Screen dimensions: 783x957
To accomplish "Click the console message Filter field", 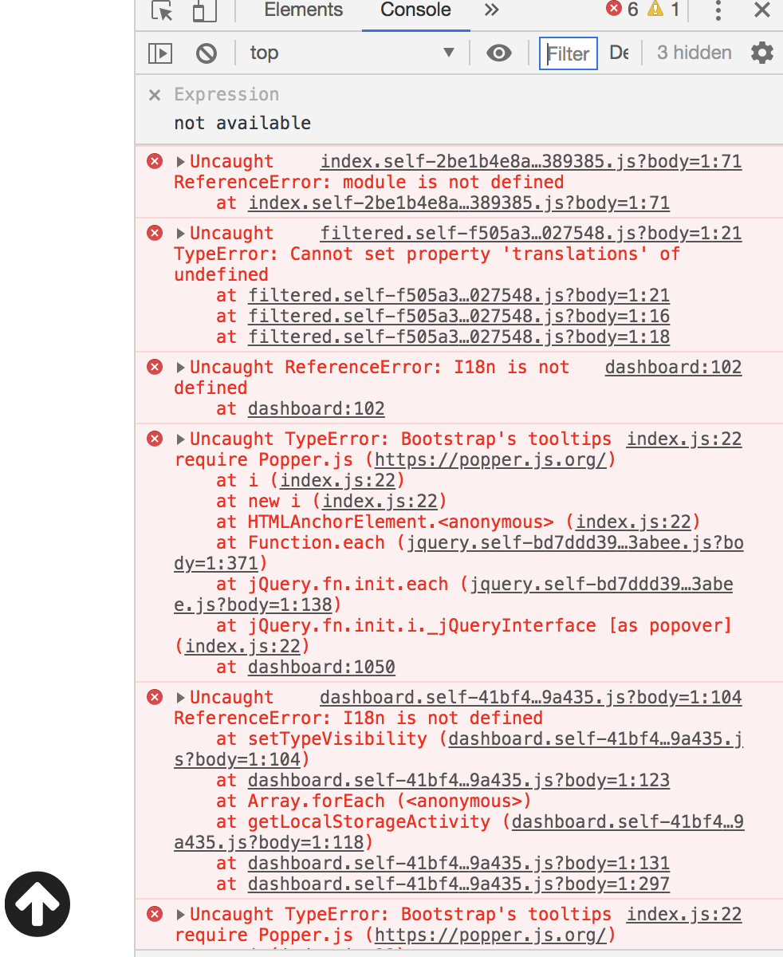I will click(x=568, y=53).
